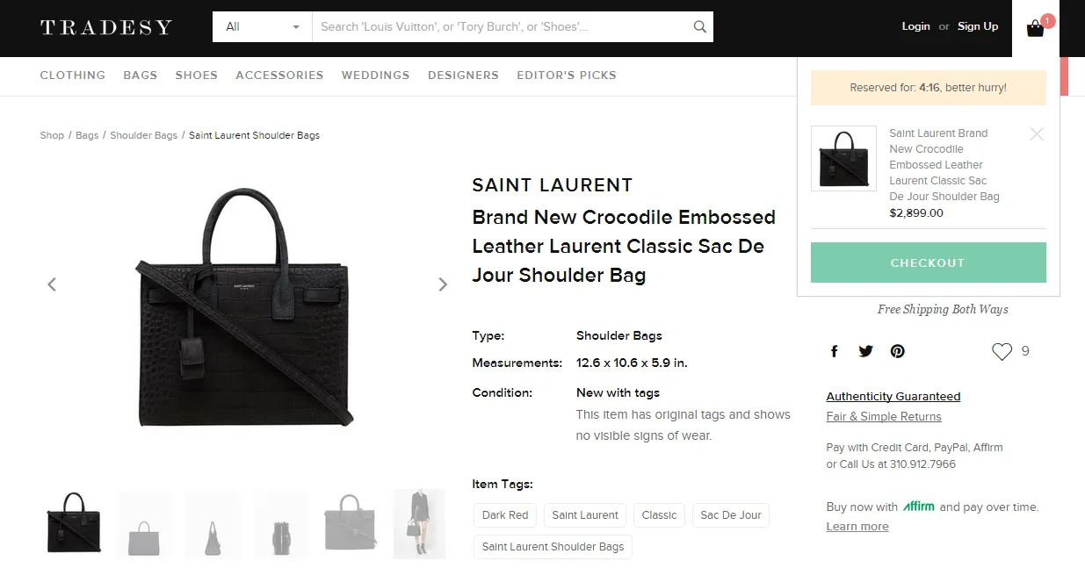Type in the search input field
This screenshot has height=568, width=1085.
coord(501,27)
